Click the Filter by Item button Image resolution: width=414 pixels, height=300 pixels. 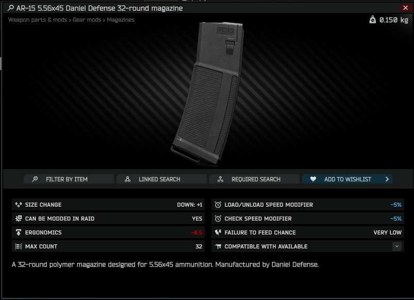click(69, 179)
